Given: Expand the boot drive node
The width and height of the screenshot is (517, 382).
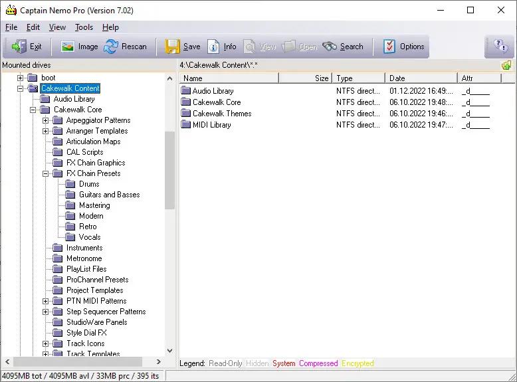Looking at the screenshot, I should 21,78.
